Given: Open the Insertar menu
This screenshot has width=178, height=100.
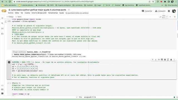Looking at the screenshot, I should pos(27,13).
